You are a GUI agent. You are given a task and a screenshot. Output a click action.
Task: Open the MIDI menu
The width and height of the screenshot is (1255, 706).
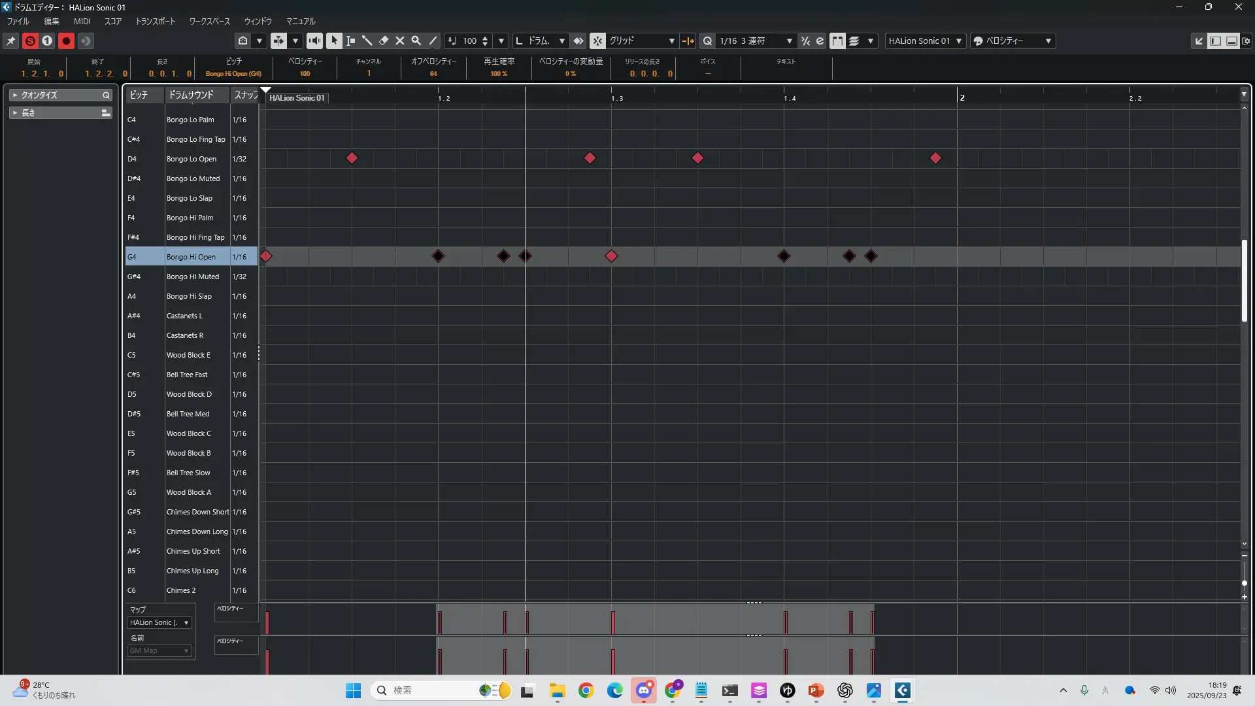[x=82, y=21]
